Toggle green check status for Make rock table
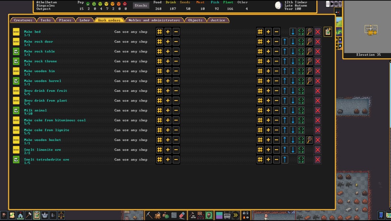Viewport: 391px width, 221px height. [x=16, y=51]
